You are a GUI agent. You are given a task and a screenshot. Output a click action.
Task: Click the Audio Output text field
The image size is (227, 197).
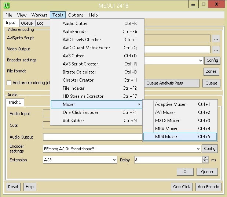click(x=92, y=137)
